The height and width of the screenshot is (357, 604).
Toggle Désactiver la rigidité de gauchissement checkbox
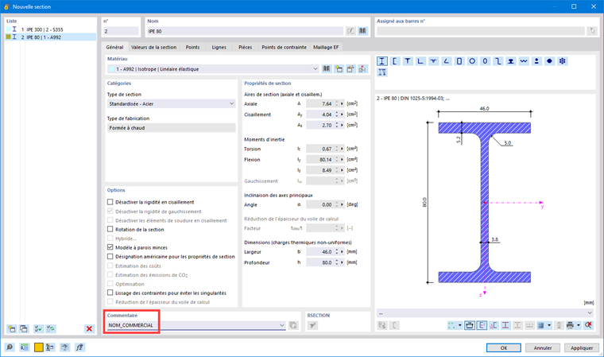(110, 211)
